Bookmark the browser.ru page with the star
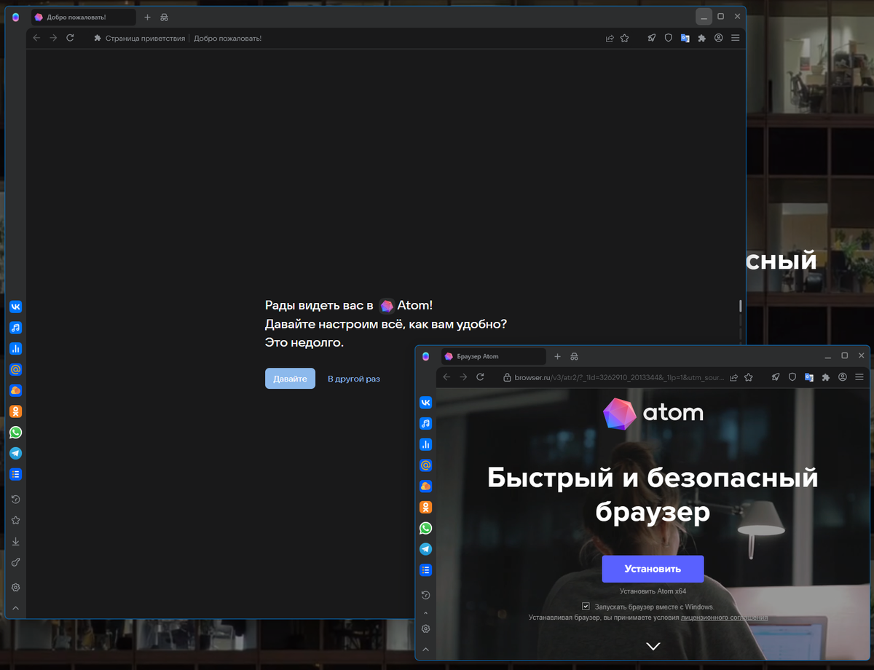Viewport: 874px width, 670px height. 749,377
